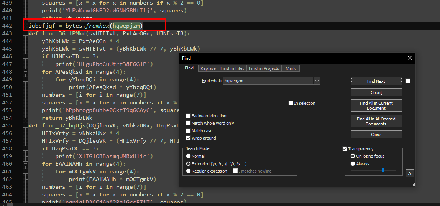Collapse fold marker at line 446
The image size is (440, 206).
[x=26, y=56]
